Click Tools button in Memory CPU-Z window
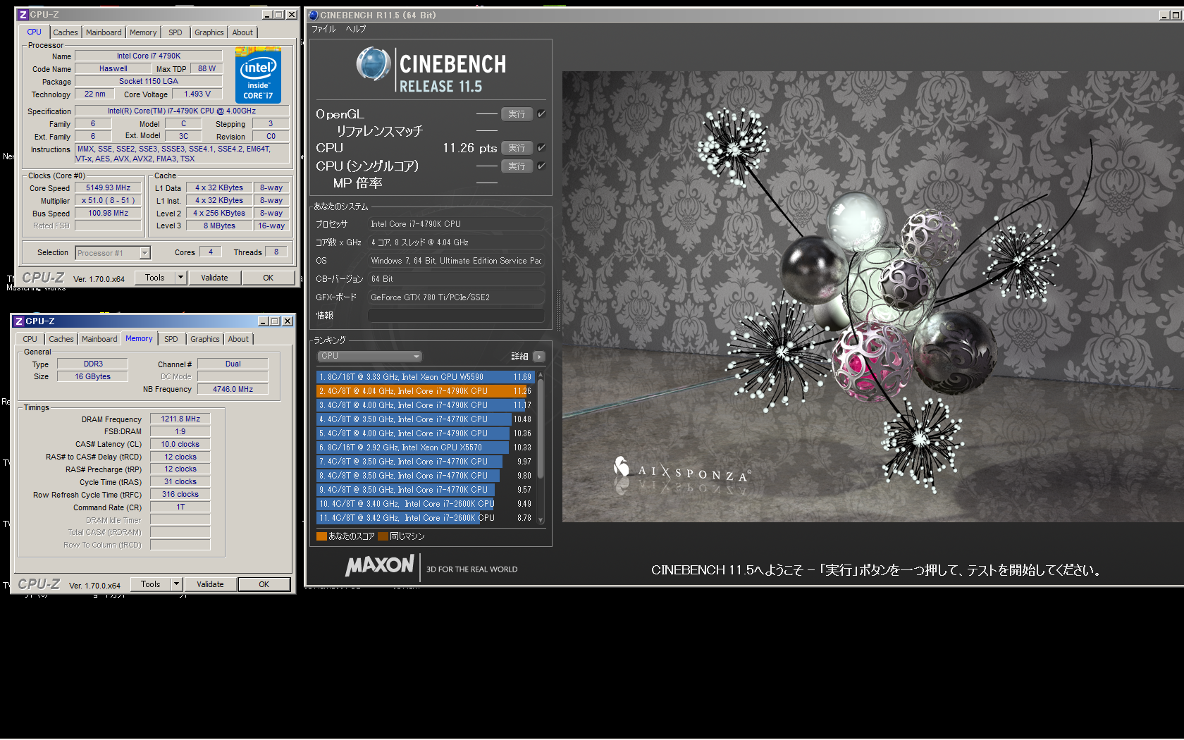1184x740 pixels. point(151,584)
